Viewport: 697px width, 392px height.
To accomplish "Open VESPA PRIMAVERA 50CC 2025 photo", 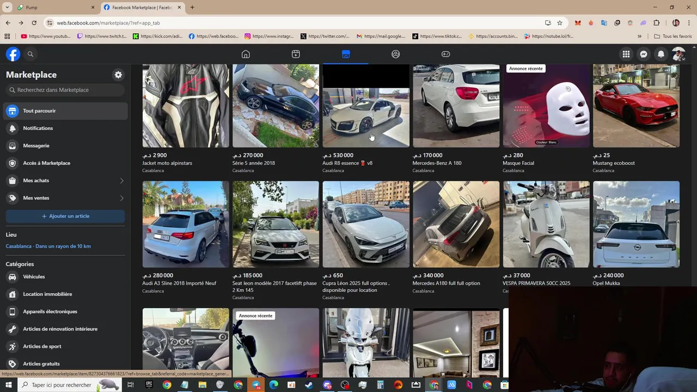I will click(x=546, y=224).
